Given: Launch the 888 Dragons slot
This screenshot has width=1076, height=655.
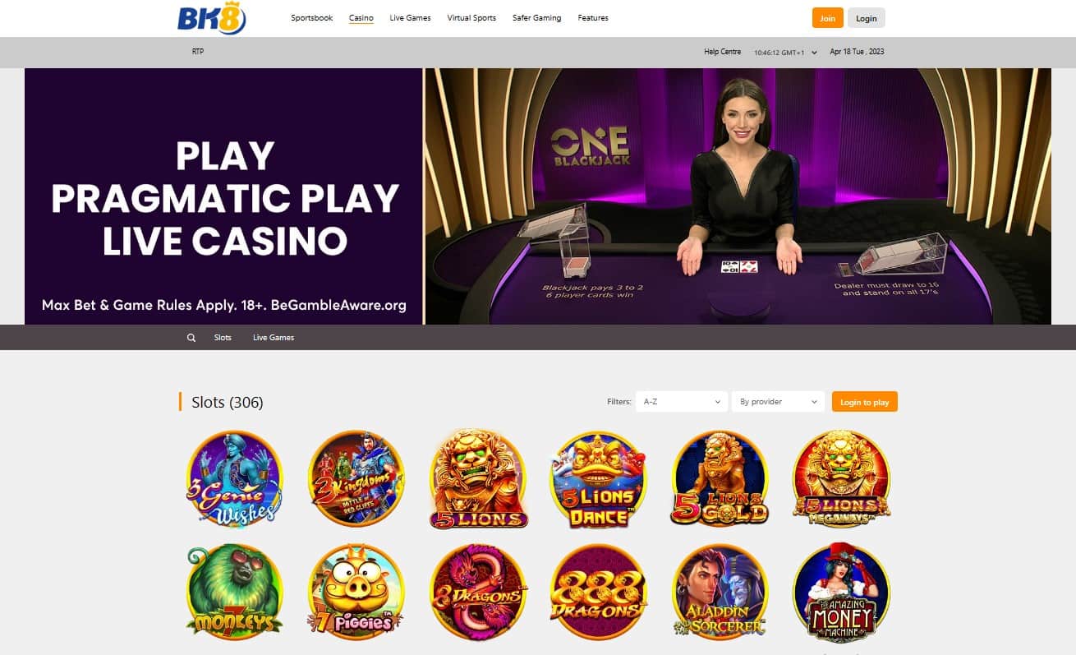Looking at the screenshot, I should click(599, 592).
